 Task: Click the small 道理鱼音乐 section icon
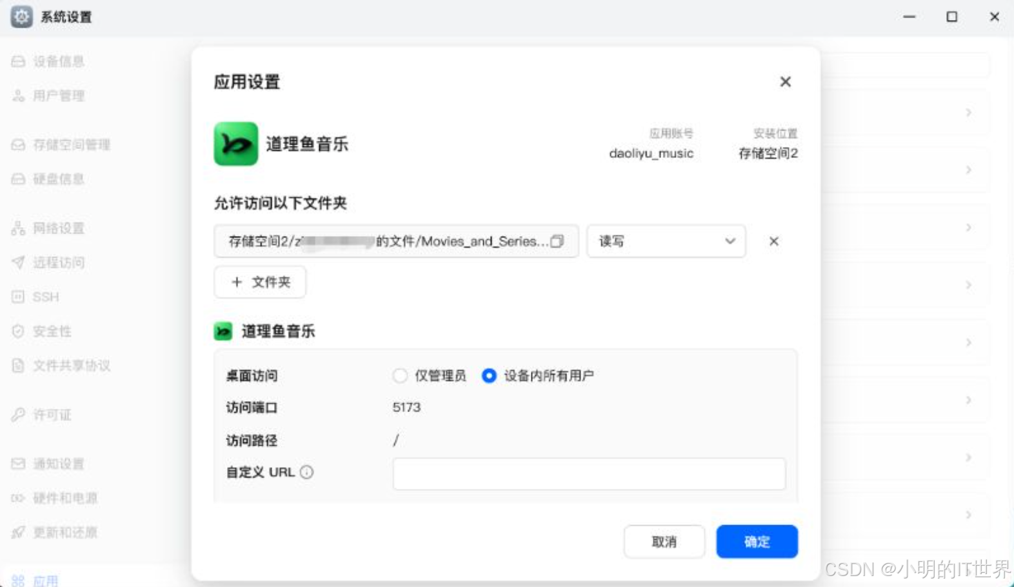[223, 332]
